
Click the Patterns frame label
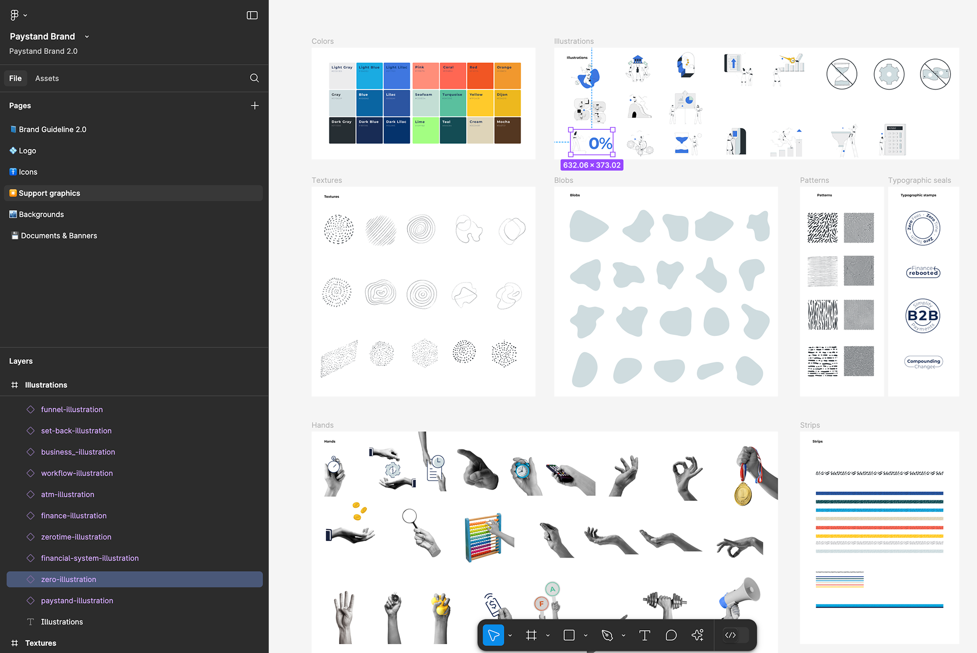point(814,180)
